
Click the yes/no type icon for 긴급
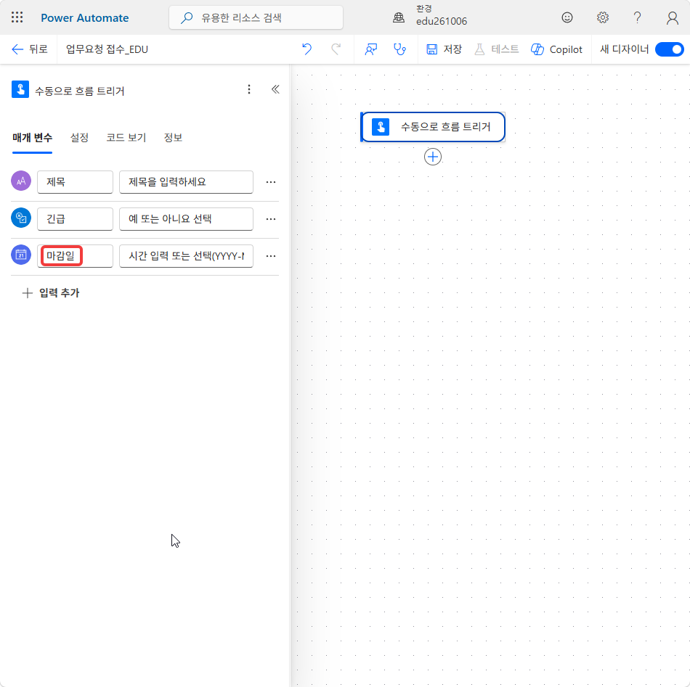(x=21, y=218)
